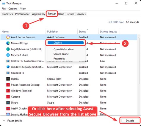
Task: Switch to the Performance tab
Action: tap(22, 14)
